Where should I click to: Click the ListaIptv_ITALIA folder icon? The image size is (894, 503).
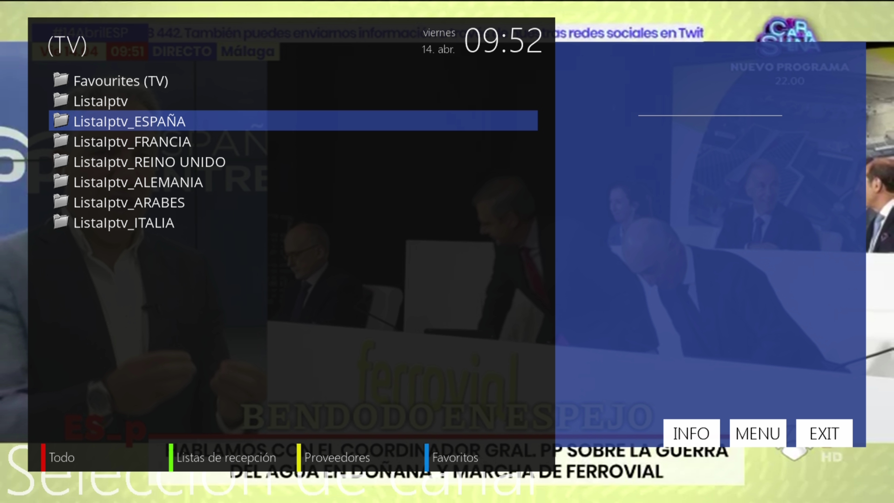point(61,222)
